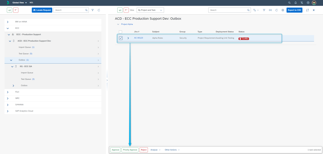Expand the GRC node
The height and width of the screenshot is (154, 323).
click(x=8, y=98)
